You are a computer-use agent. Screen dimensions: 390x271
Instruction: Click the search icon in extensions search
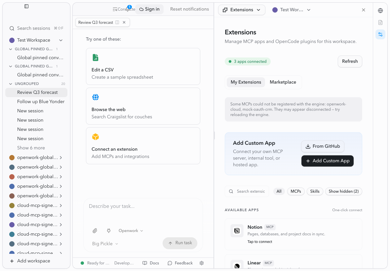(231, 191)
